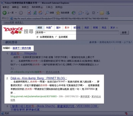Screen dimensions: 133x116
Task: Switch to the 商家 tab
Action: coord(87,28)
